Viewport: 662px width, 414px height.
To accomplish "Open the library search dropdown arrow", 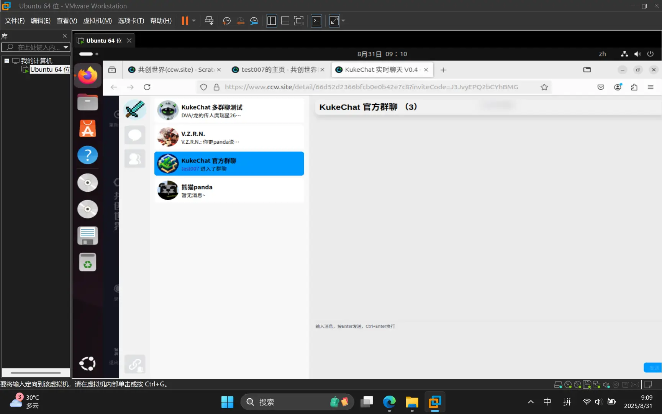I will pos(66,47).
